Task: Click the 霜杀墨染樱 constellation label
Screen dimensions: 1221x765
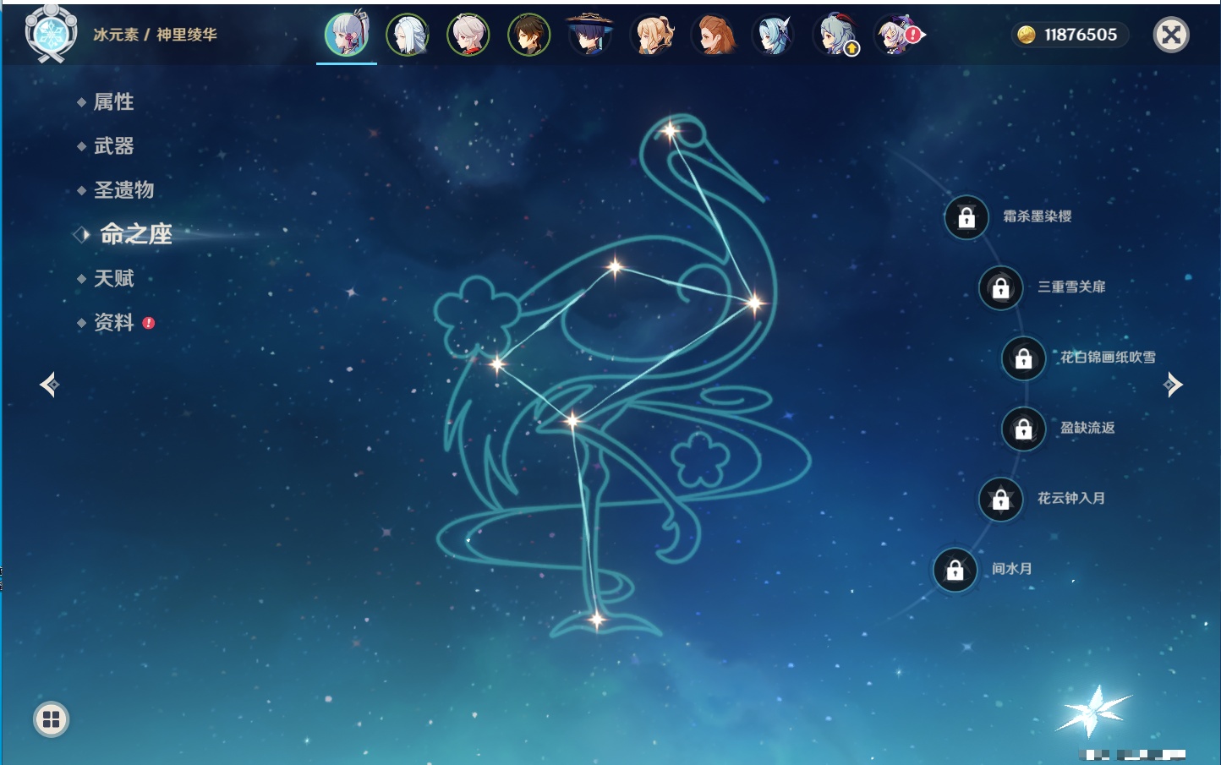Action: point(1038,216)
